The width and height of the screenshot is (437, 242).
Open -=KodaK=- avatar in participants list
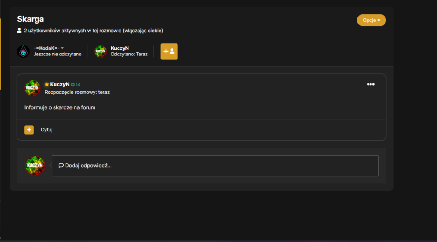click(x=24, y=52)
